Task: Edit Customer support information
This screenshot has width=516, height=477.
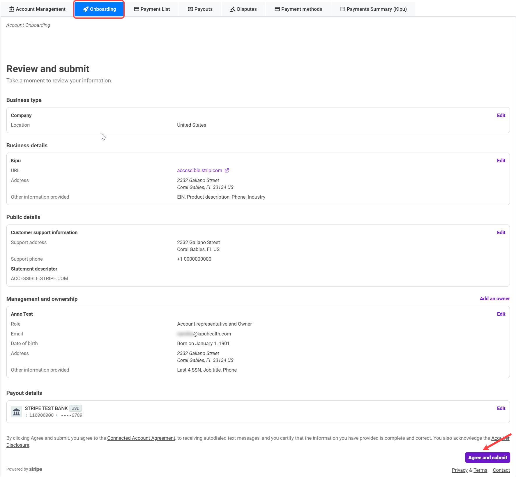Action: (501, 232)
